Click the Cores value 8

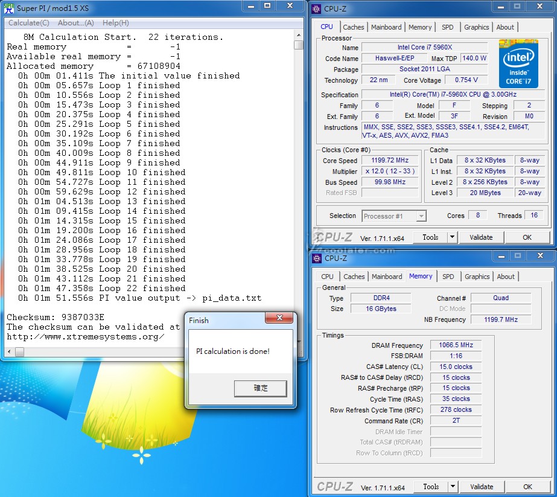(x=478, y=215)
